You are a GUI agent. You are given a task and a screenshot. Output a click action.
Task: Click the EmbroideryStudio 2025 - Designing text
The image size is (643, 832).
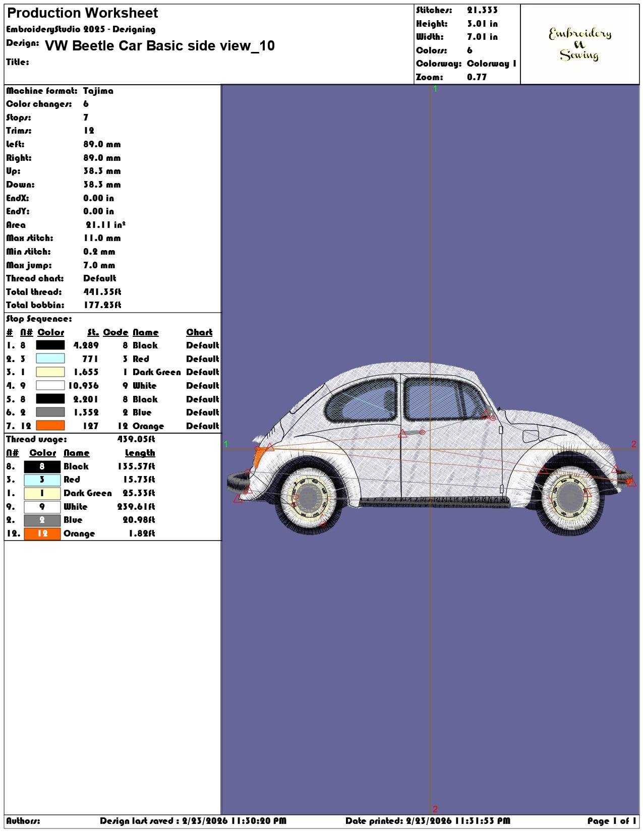pos(81,29)
